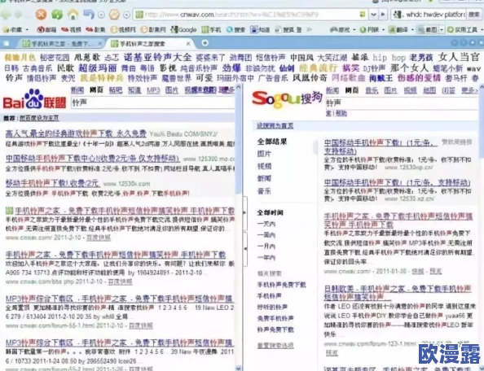
Task: Click the 超级玛丽 tag link
Action: (x=98, y=68)
